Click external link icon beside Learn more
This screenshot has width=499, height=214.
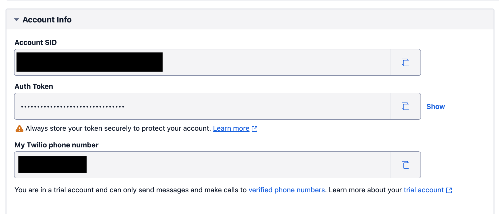point(254,129)
